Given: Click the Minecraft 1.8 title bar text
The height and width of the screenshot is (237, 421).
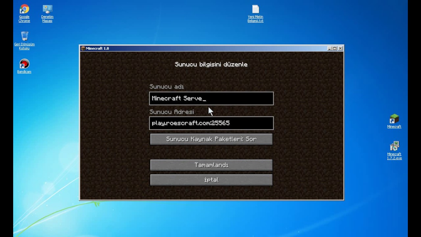Looking at the screenshot, I should (97, 48).
